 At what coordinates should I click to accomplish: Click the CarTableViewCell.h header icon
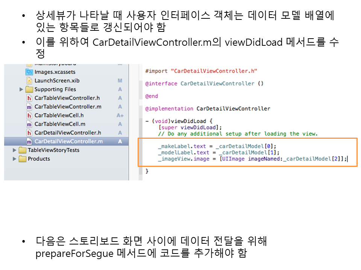tap(29, 115)
